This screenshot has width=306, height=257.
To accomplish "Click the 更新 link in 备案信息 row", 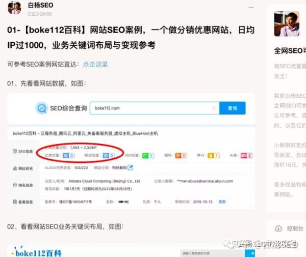I will pyautogui.click(x=222, y=202).
